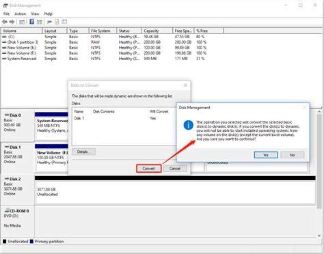This screenshot has height=254, width=324.
Task: Sort by the Free Spa... column header
Action: click(x=184, y=31)
